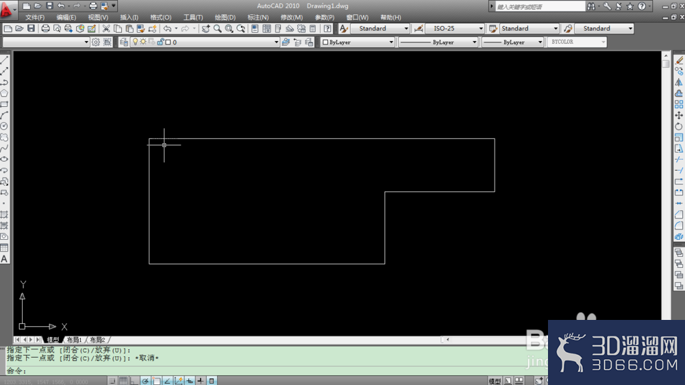Select the Line tool in draw toolbar
This screenshot has width=685, height=385.
4,60
